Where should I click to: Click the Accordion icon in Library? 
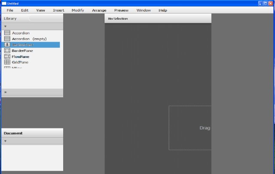tap(7, 33)
